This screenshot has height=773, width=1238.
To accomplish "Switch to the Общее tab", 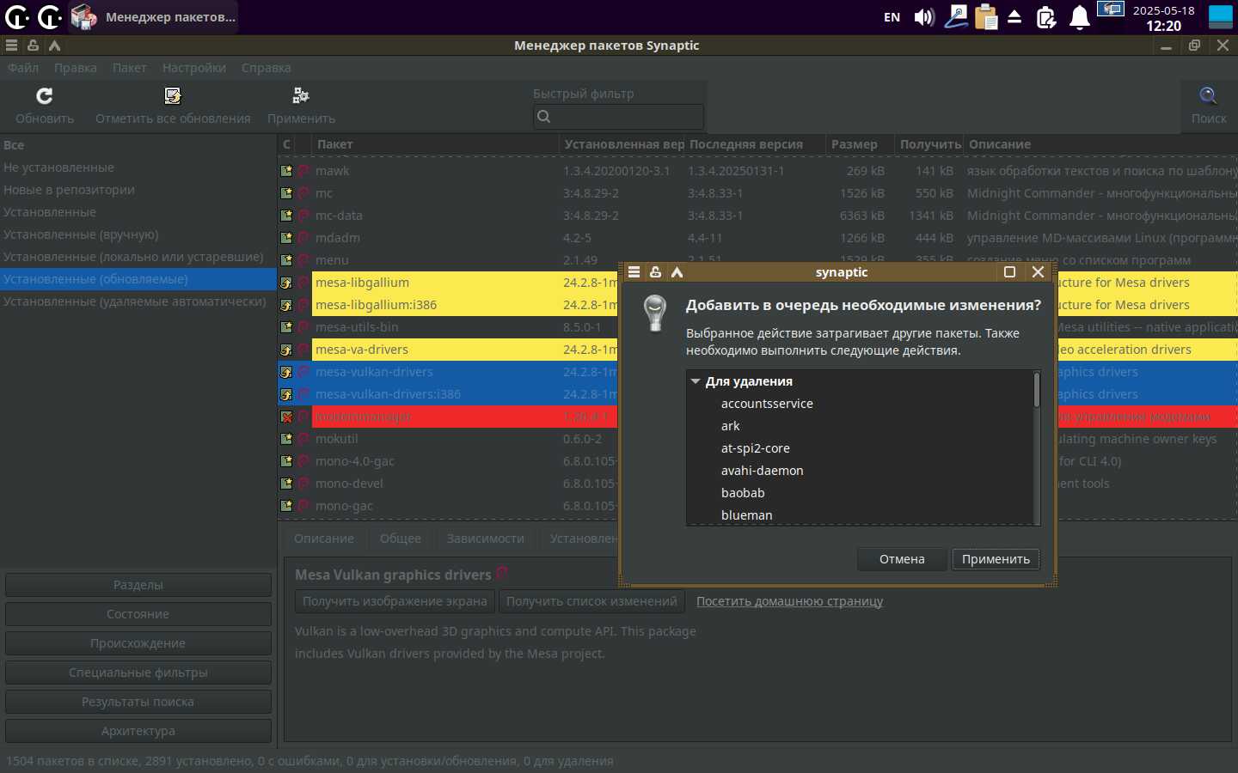I will 401,539.
